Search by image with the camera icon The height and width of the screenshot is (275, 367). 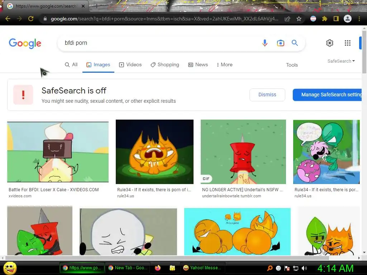280,43
